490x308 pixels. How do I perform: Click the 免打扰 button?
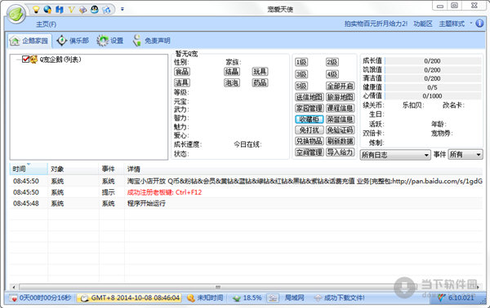point(310,130)
